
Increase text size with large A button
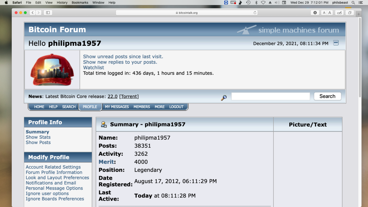[x=330, y=13]
